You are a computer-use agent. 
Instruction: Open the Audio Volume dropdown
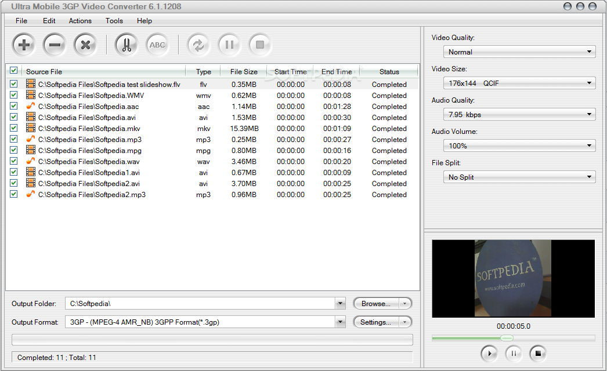pyautogui.click(x=519, y=146)
